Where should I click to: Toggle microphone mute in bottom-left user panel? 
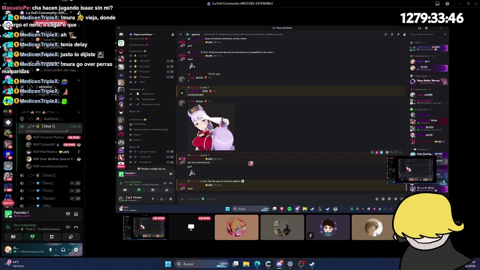tap(50, 250)
